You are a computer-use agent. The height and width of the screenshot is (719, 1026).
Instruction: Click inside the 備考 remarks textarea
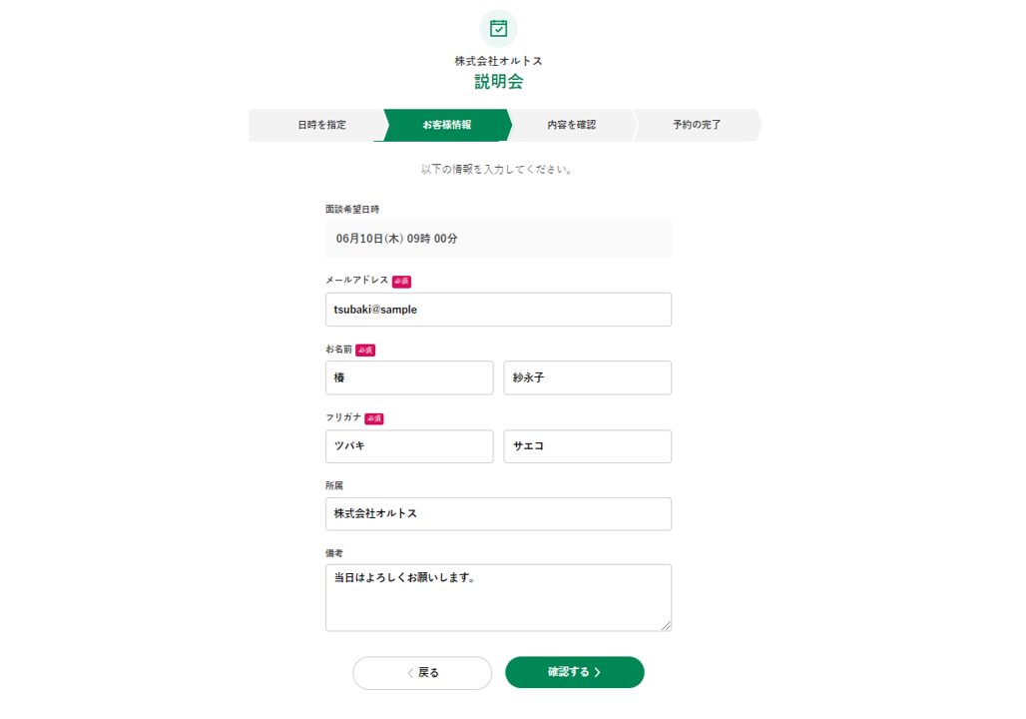[499, 598]
